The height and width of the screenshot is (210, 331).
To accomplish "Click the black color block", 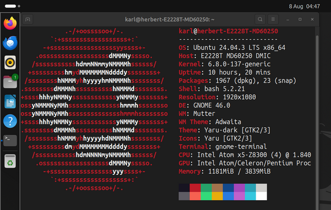I will (184, 188).
